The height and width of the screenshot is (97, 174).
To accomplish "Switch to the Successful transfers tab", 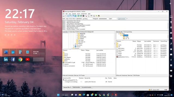I will click(86, 87).
